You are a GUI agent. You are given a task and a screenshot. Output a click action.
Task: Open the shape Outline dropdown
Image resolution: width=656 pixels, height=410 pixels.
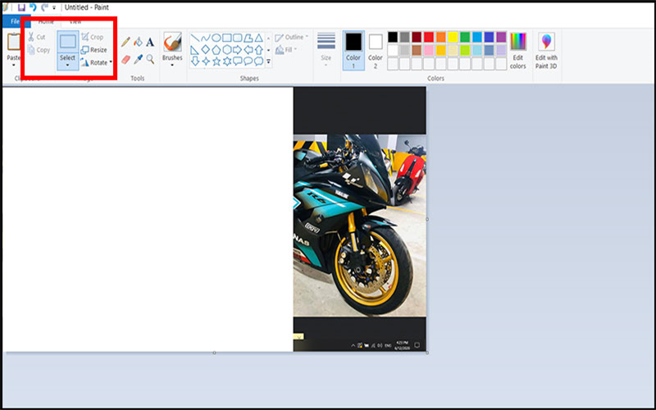coord(292,37)
